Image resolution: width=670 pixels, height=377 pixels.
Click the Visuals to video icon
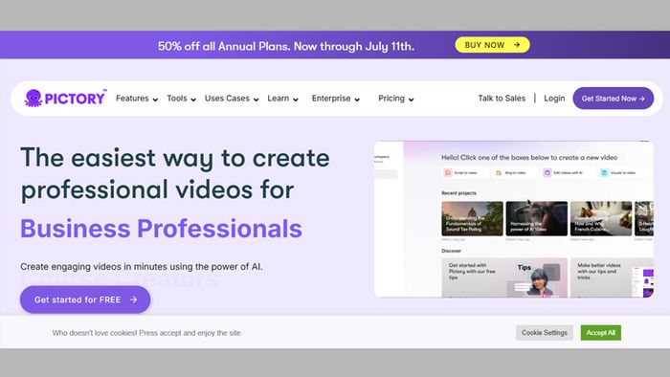coord(604,172)
